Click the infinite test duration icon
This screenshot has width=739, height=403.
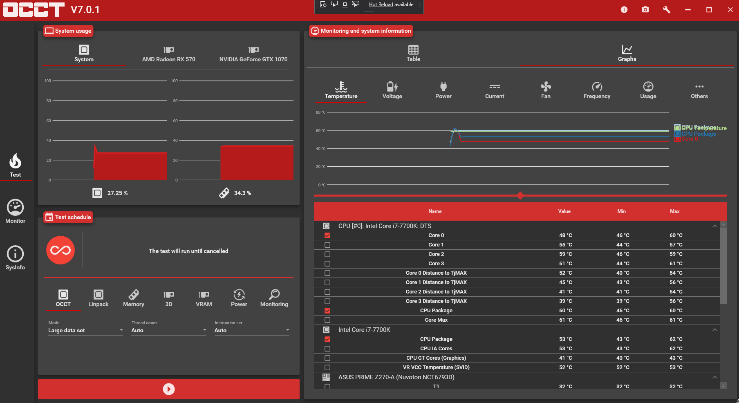pos(60,250)
